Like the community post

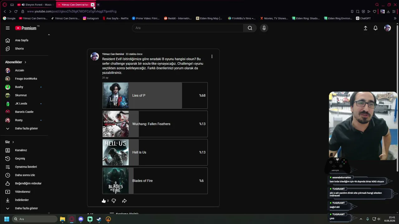pyautogui.click(x=104, y=201)
